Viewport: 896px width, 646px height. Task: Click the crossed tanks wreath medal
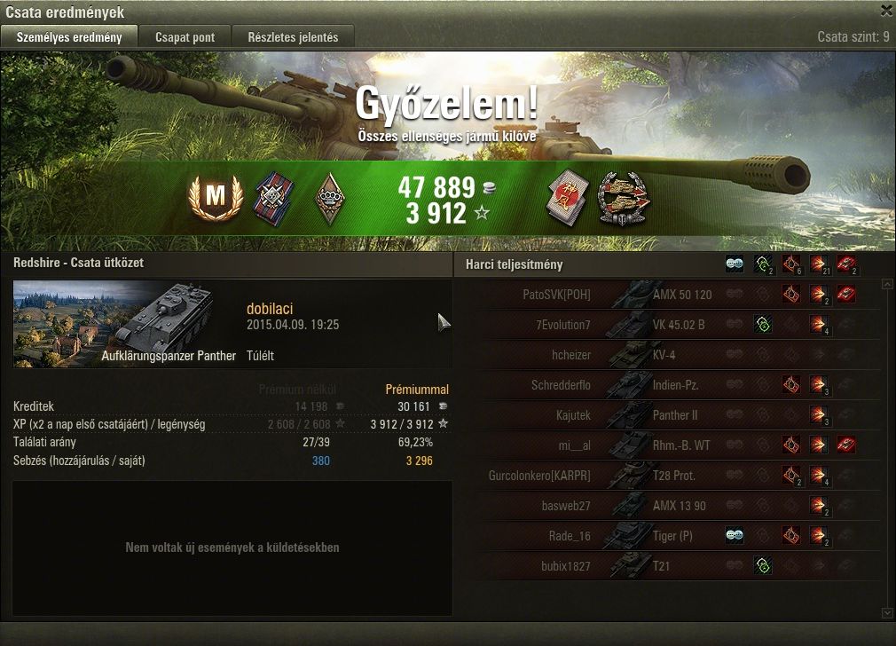[x=623, y=199]
